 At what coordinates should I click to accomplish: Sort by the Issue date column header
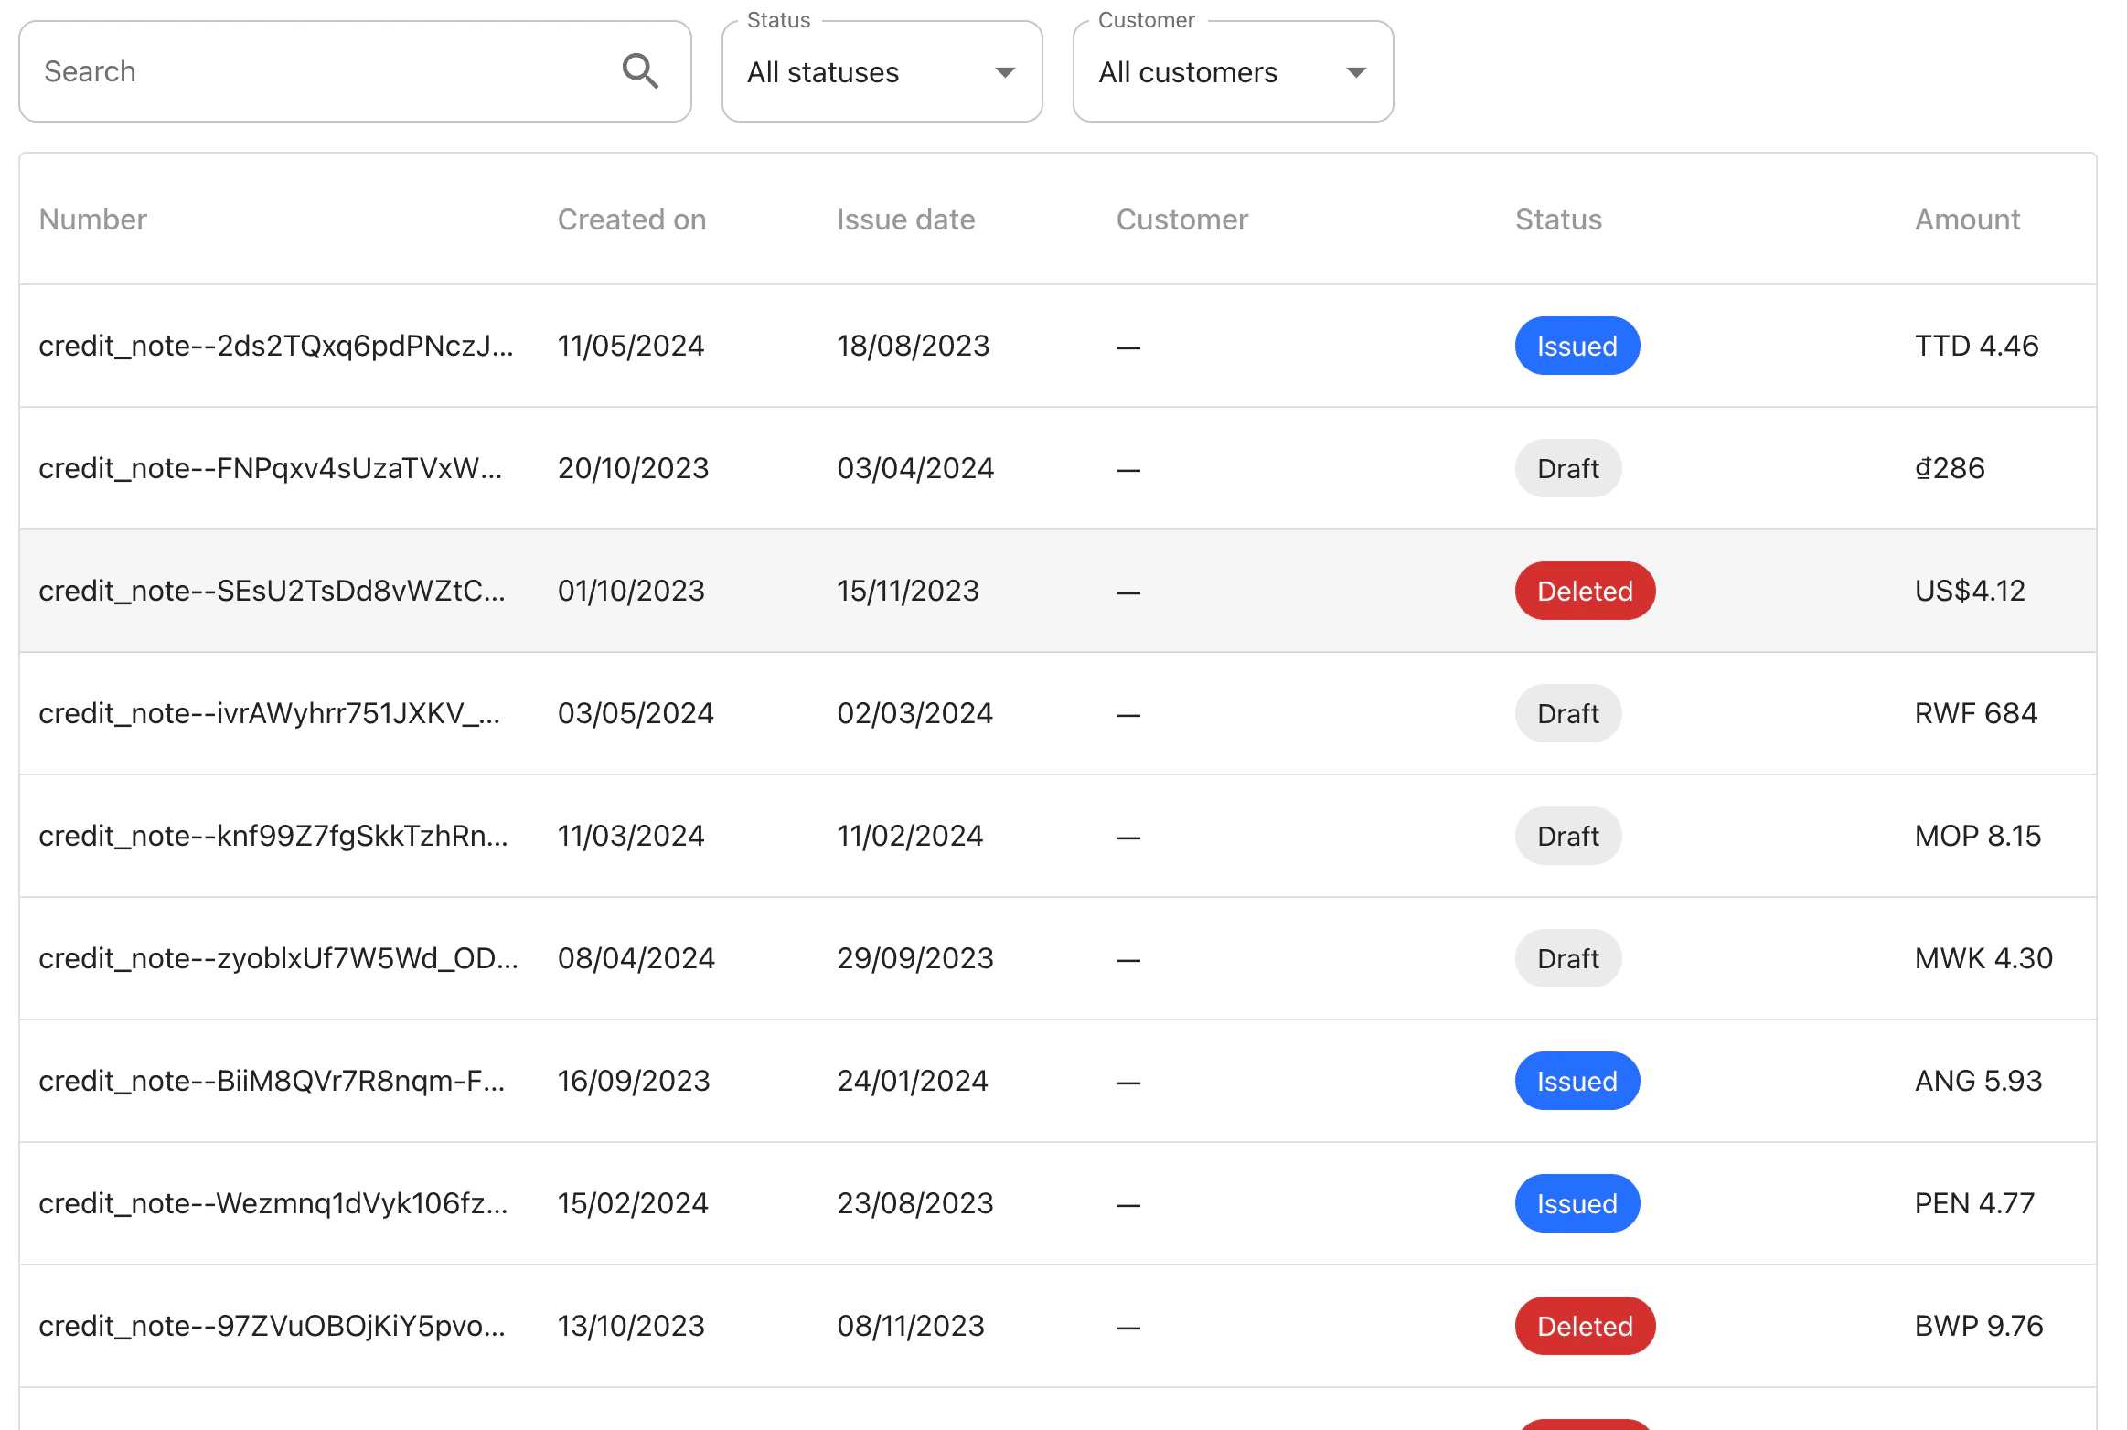pyautogui.click(x=904, y=219)
